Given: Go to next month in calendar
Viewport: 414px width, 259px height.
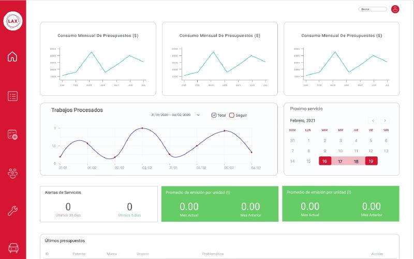Looking at the screenshot, I should [385, 121].
